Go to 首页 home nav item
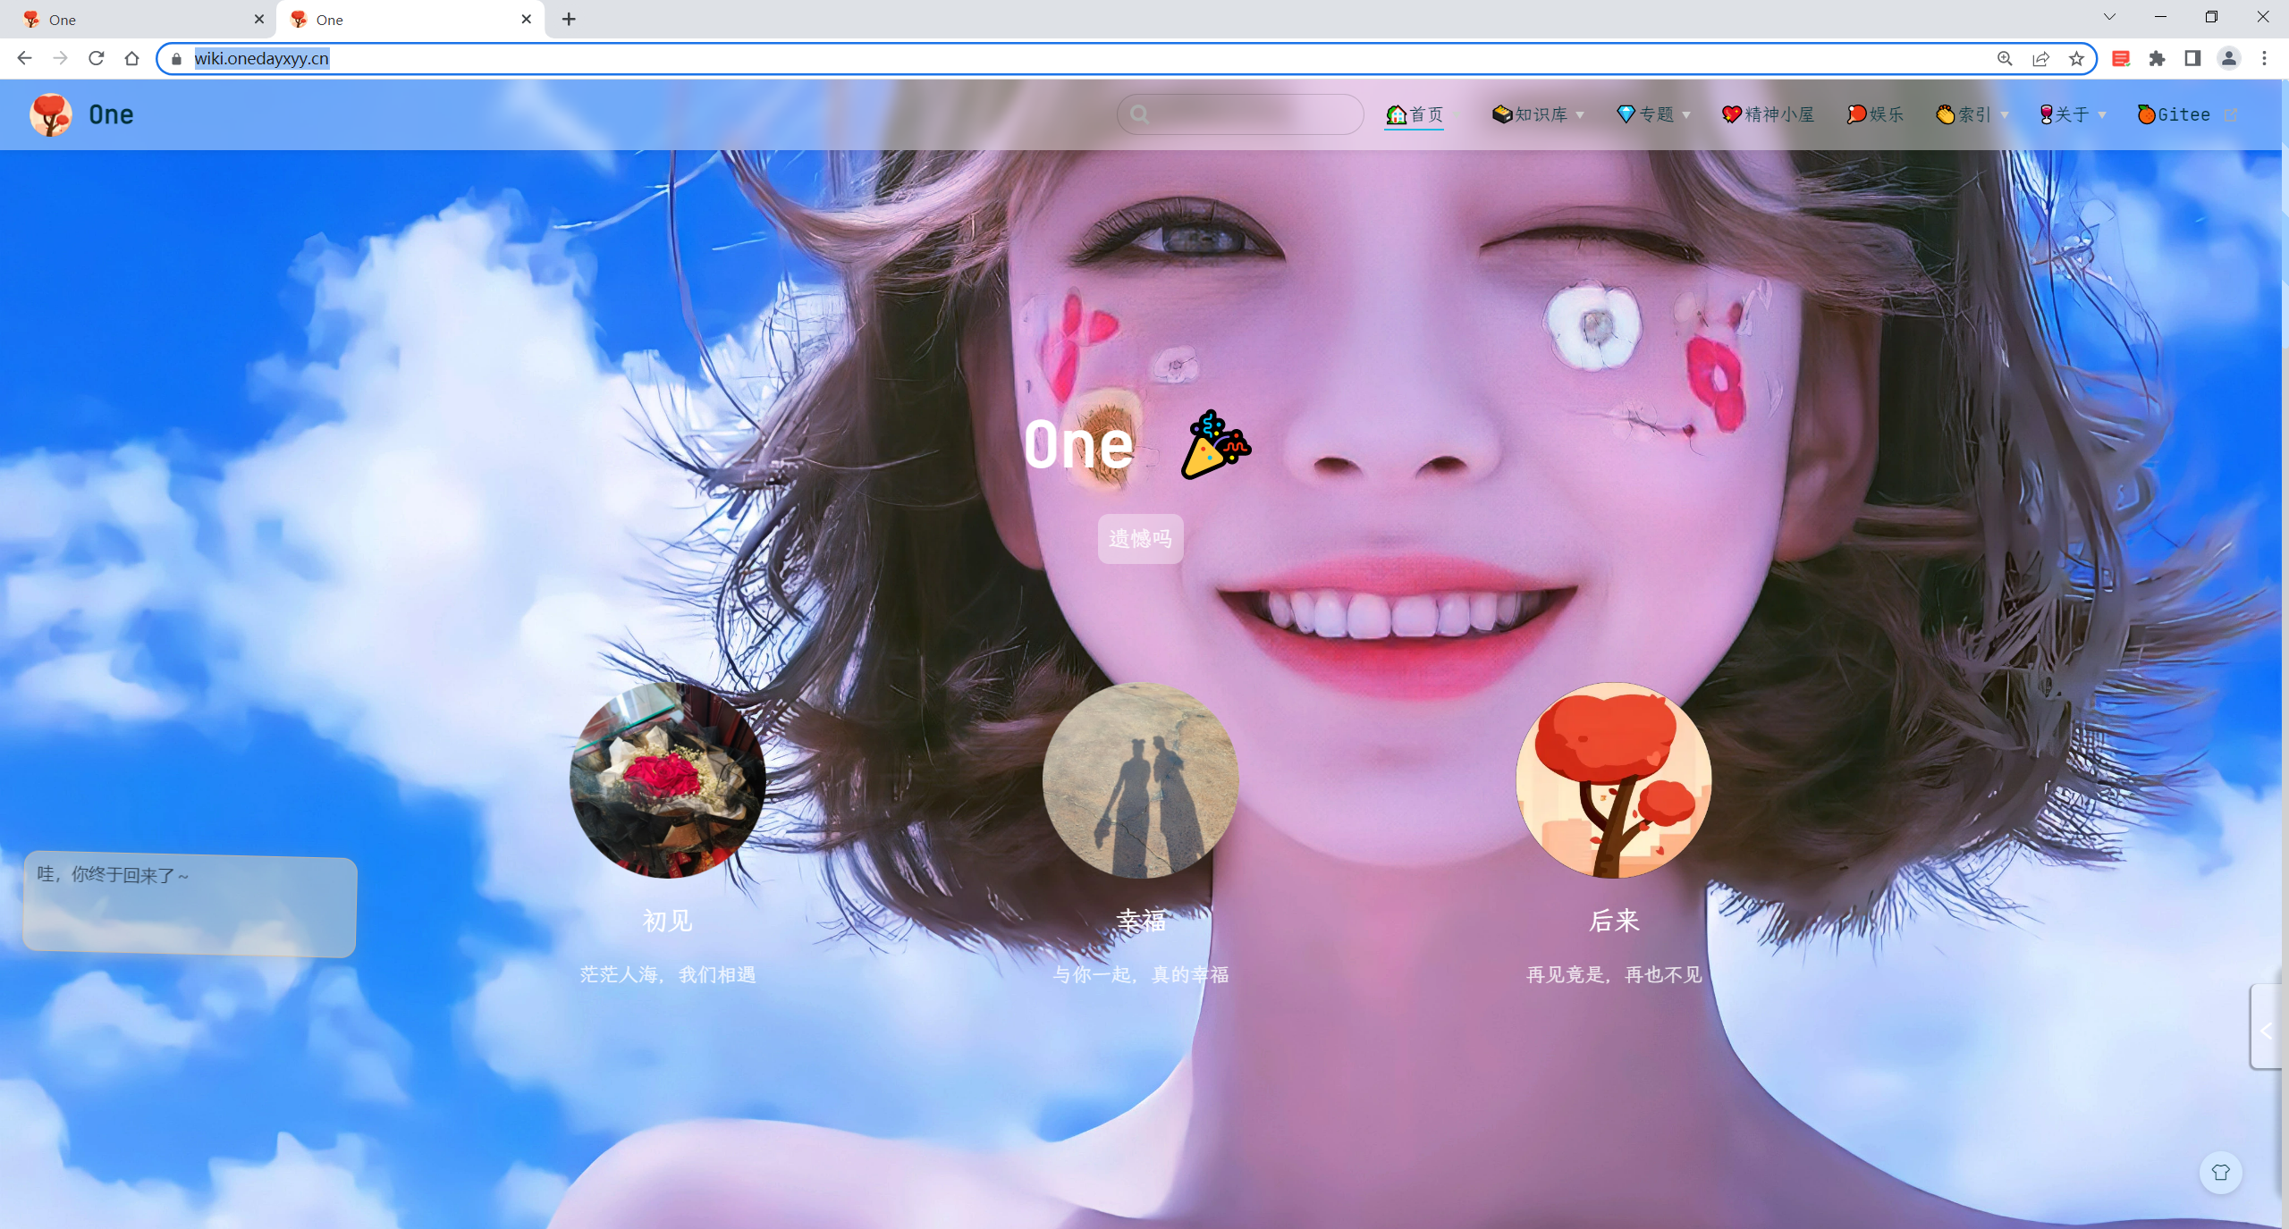This screenshot has width=2289, height=1229. point(1415,114)
